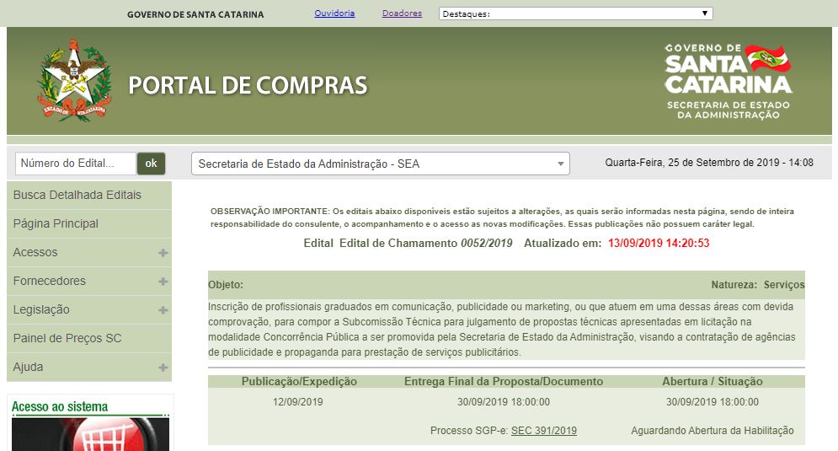
Task: Click the edital number 0052/2019
Action: [x=486, y=244]
